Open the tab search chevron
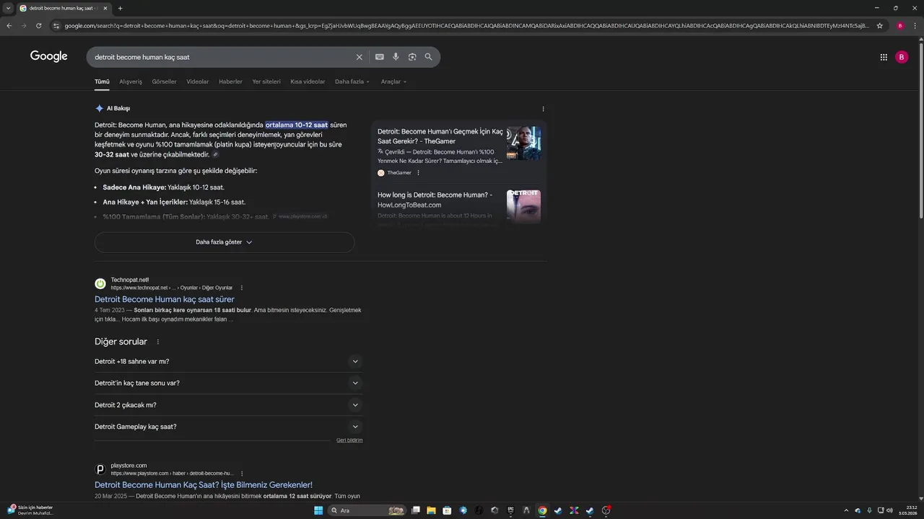This screenshot has height=519, width=924. pyautogui.click(x=8, y=9)
